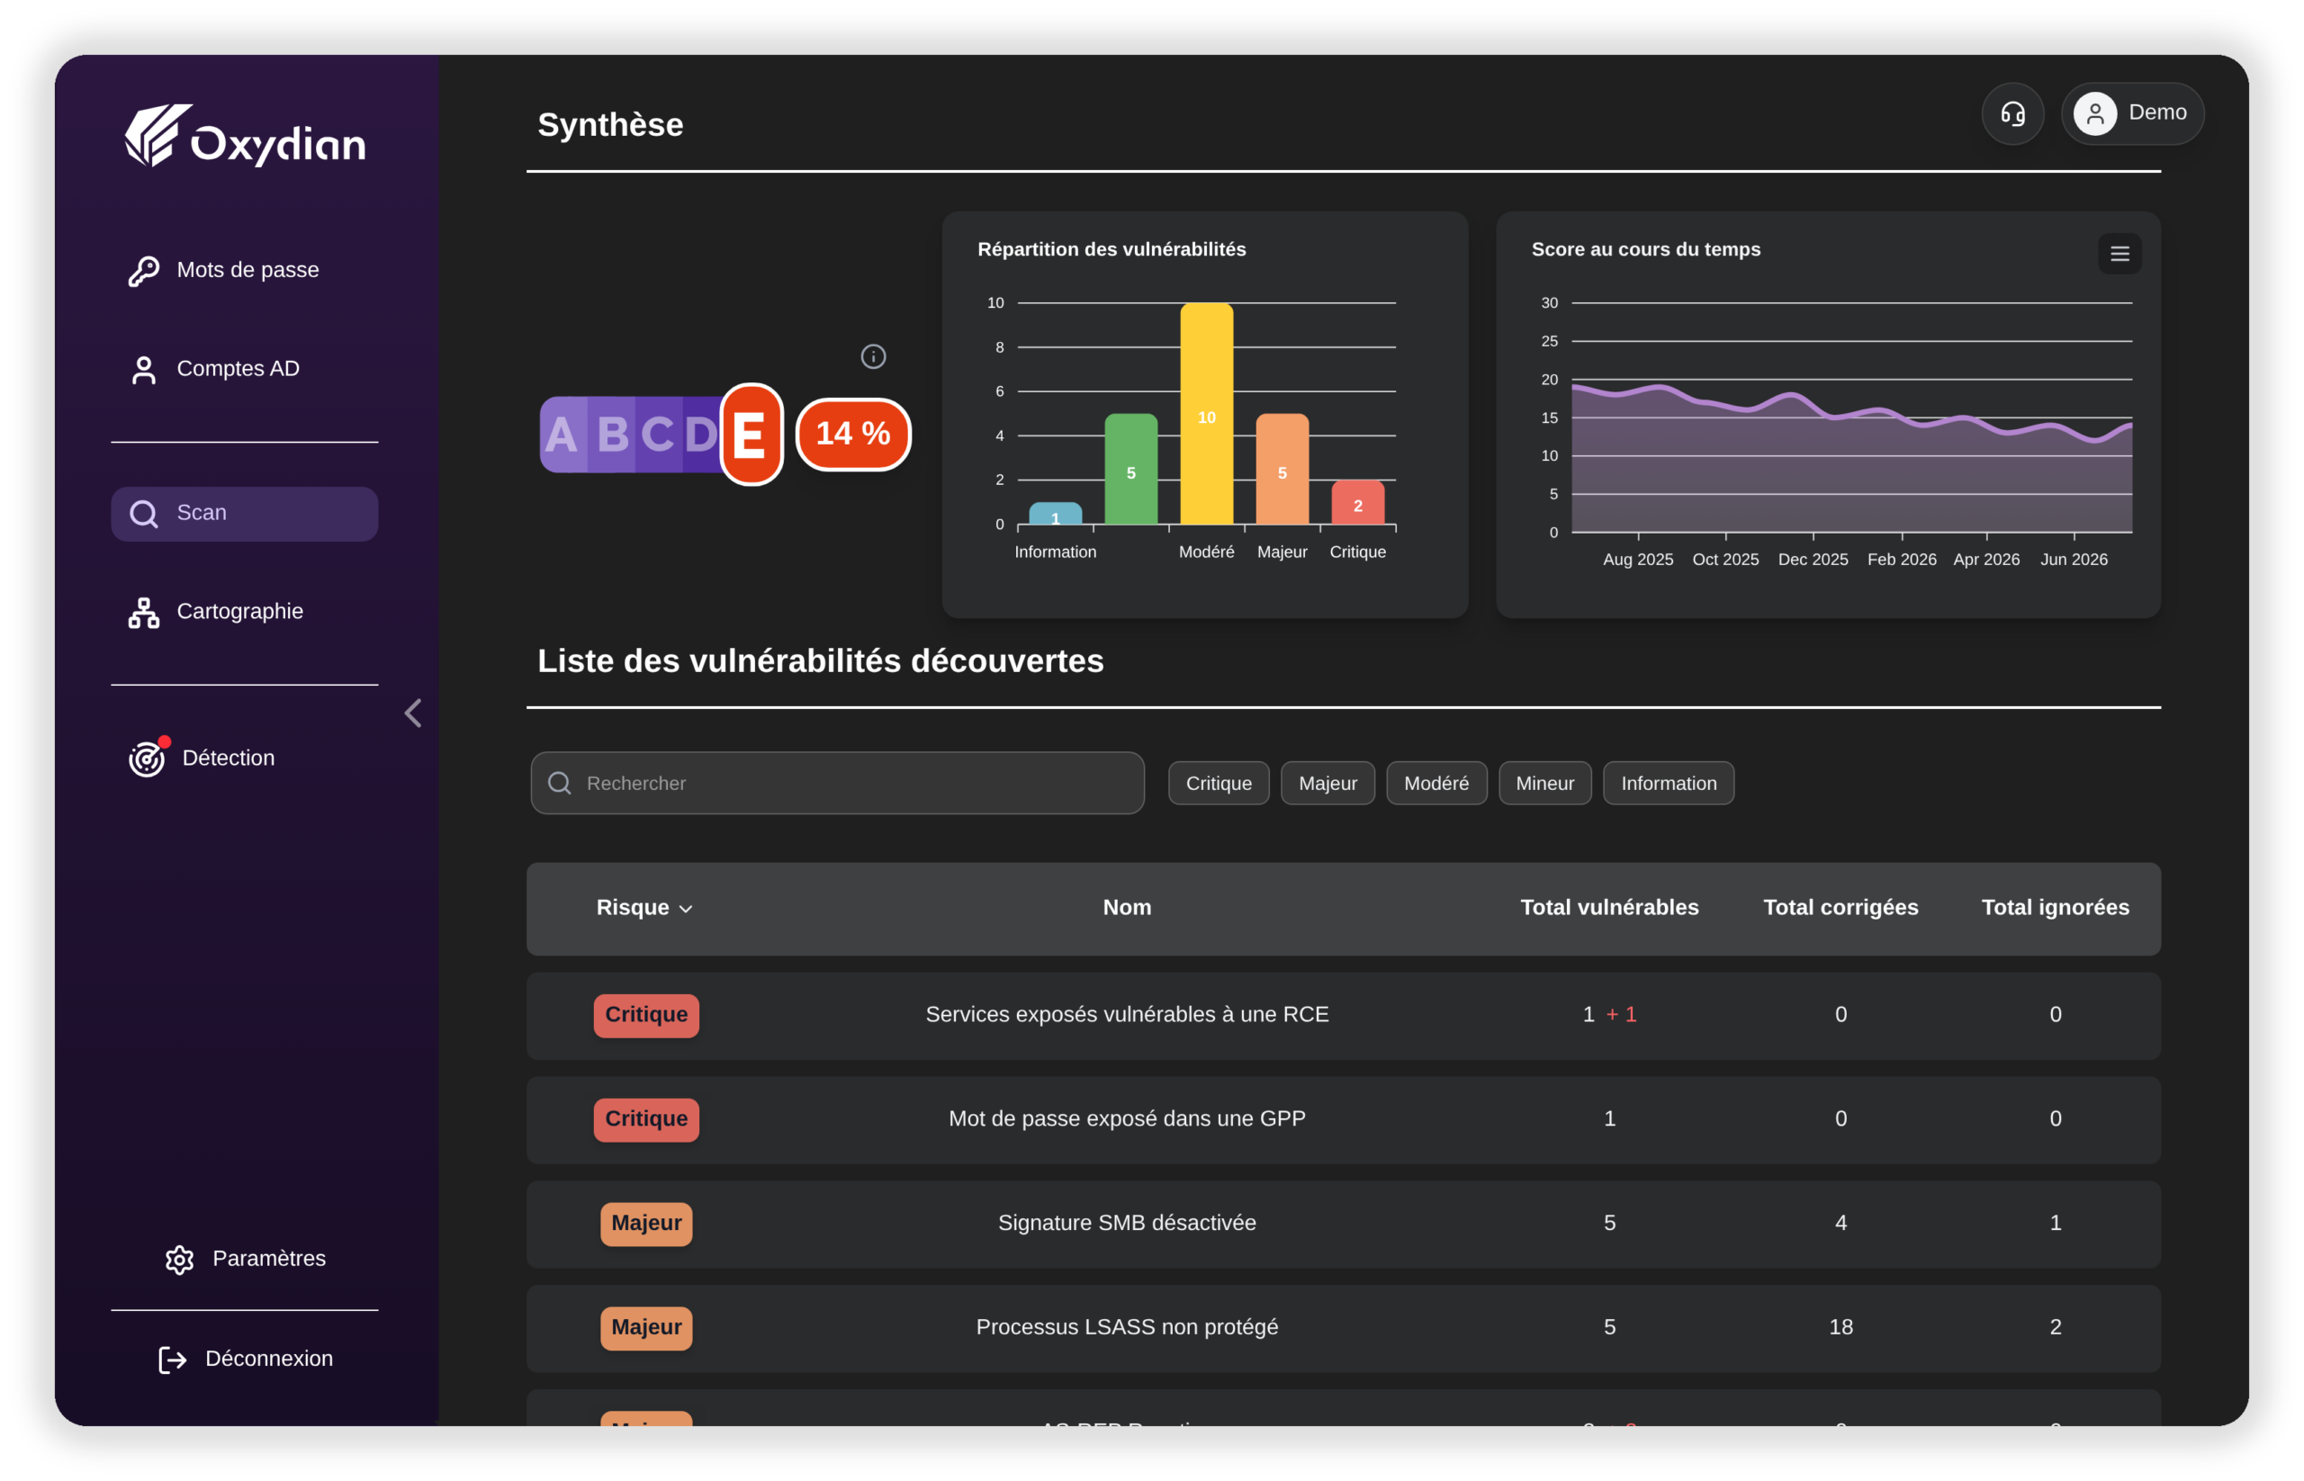Click the green bar labeled 5
Viewport: 2304px width, 1481px height.
1130,470
